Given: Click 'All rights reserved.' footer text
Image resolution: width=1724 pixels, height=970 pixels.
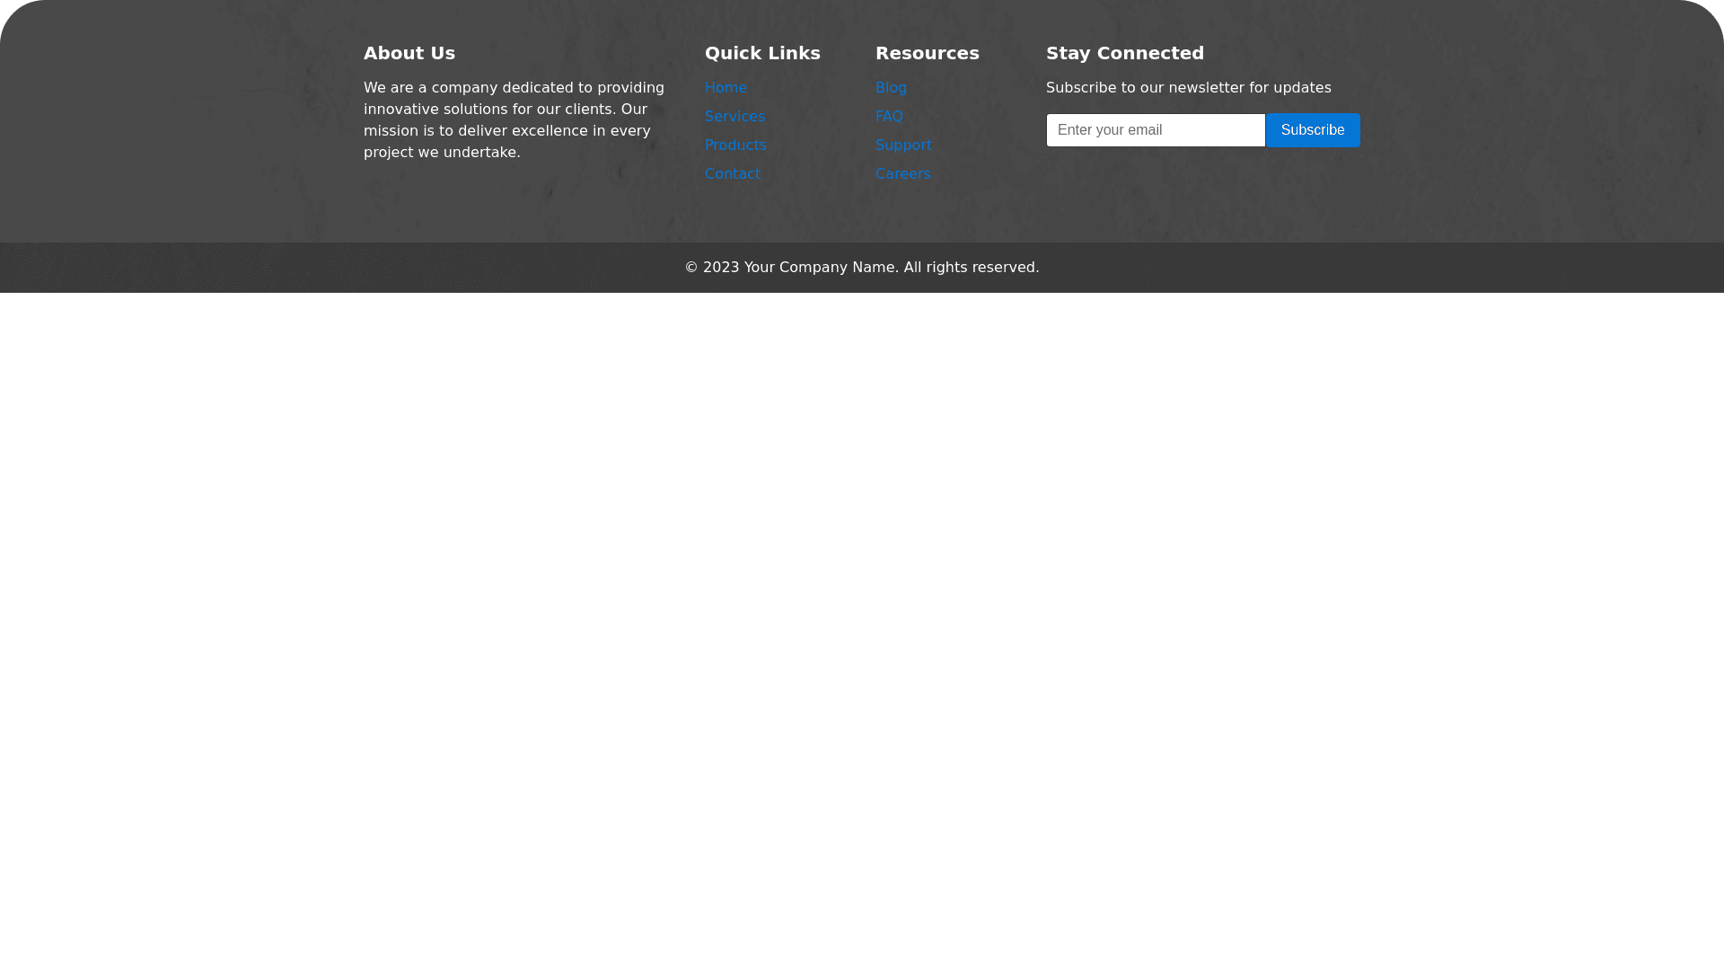Looking at the screenshot, I should (971, 268).
